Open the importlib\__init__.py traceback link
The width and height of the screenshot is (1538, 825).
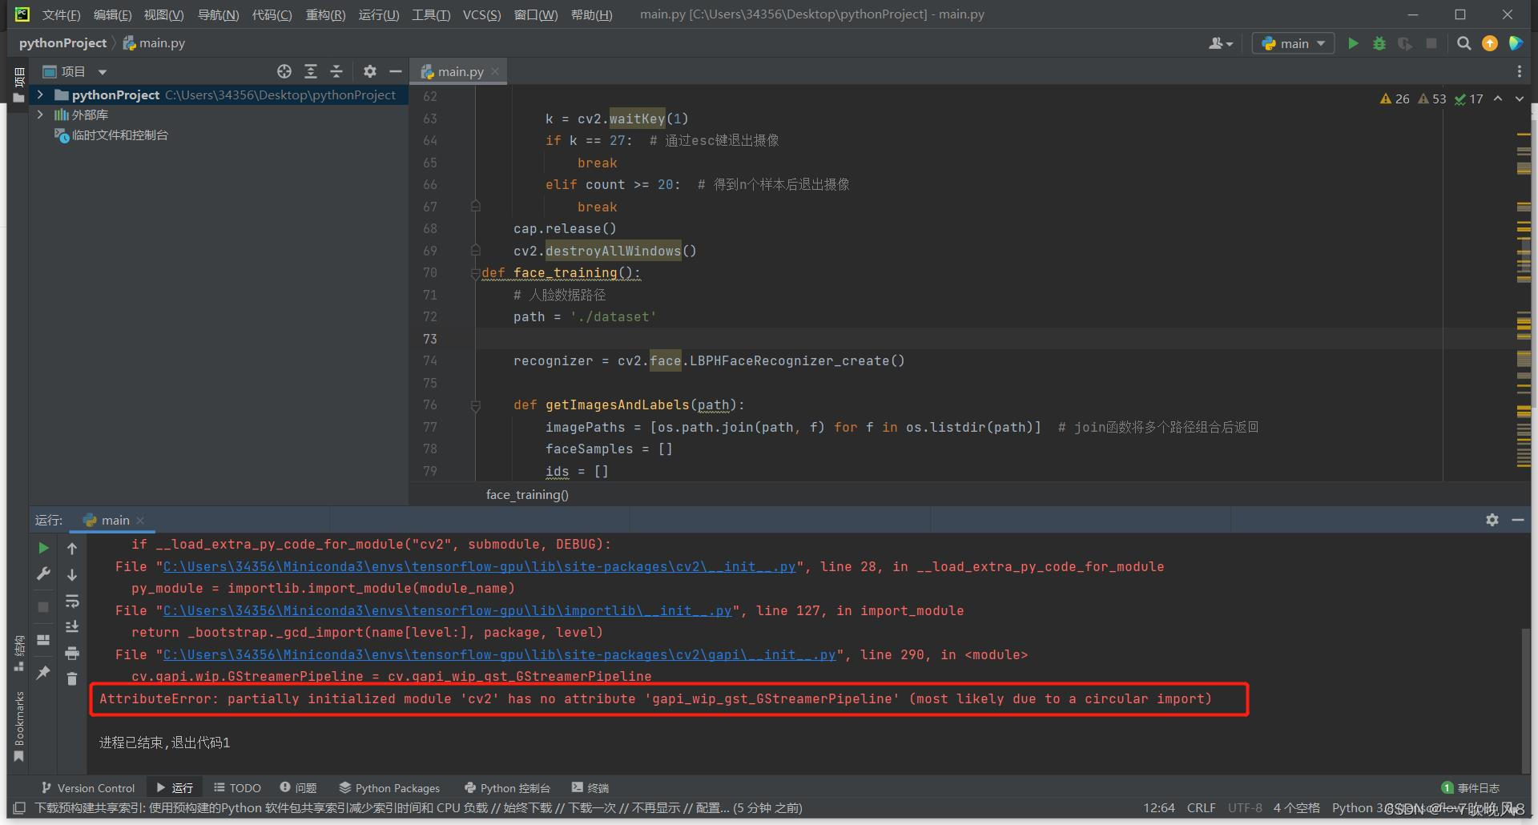point(447,610)
